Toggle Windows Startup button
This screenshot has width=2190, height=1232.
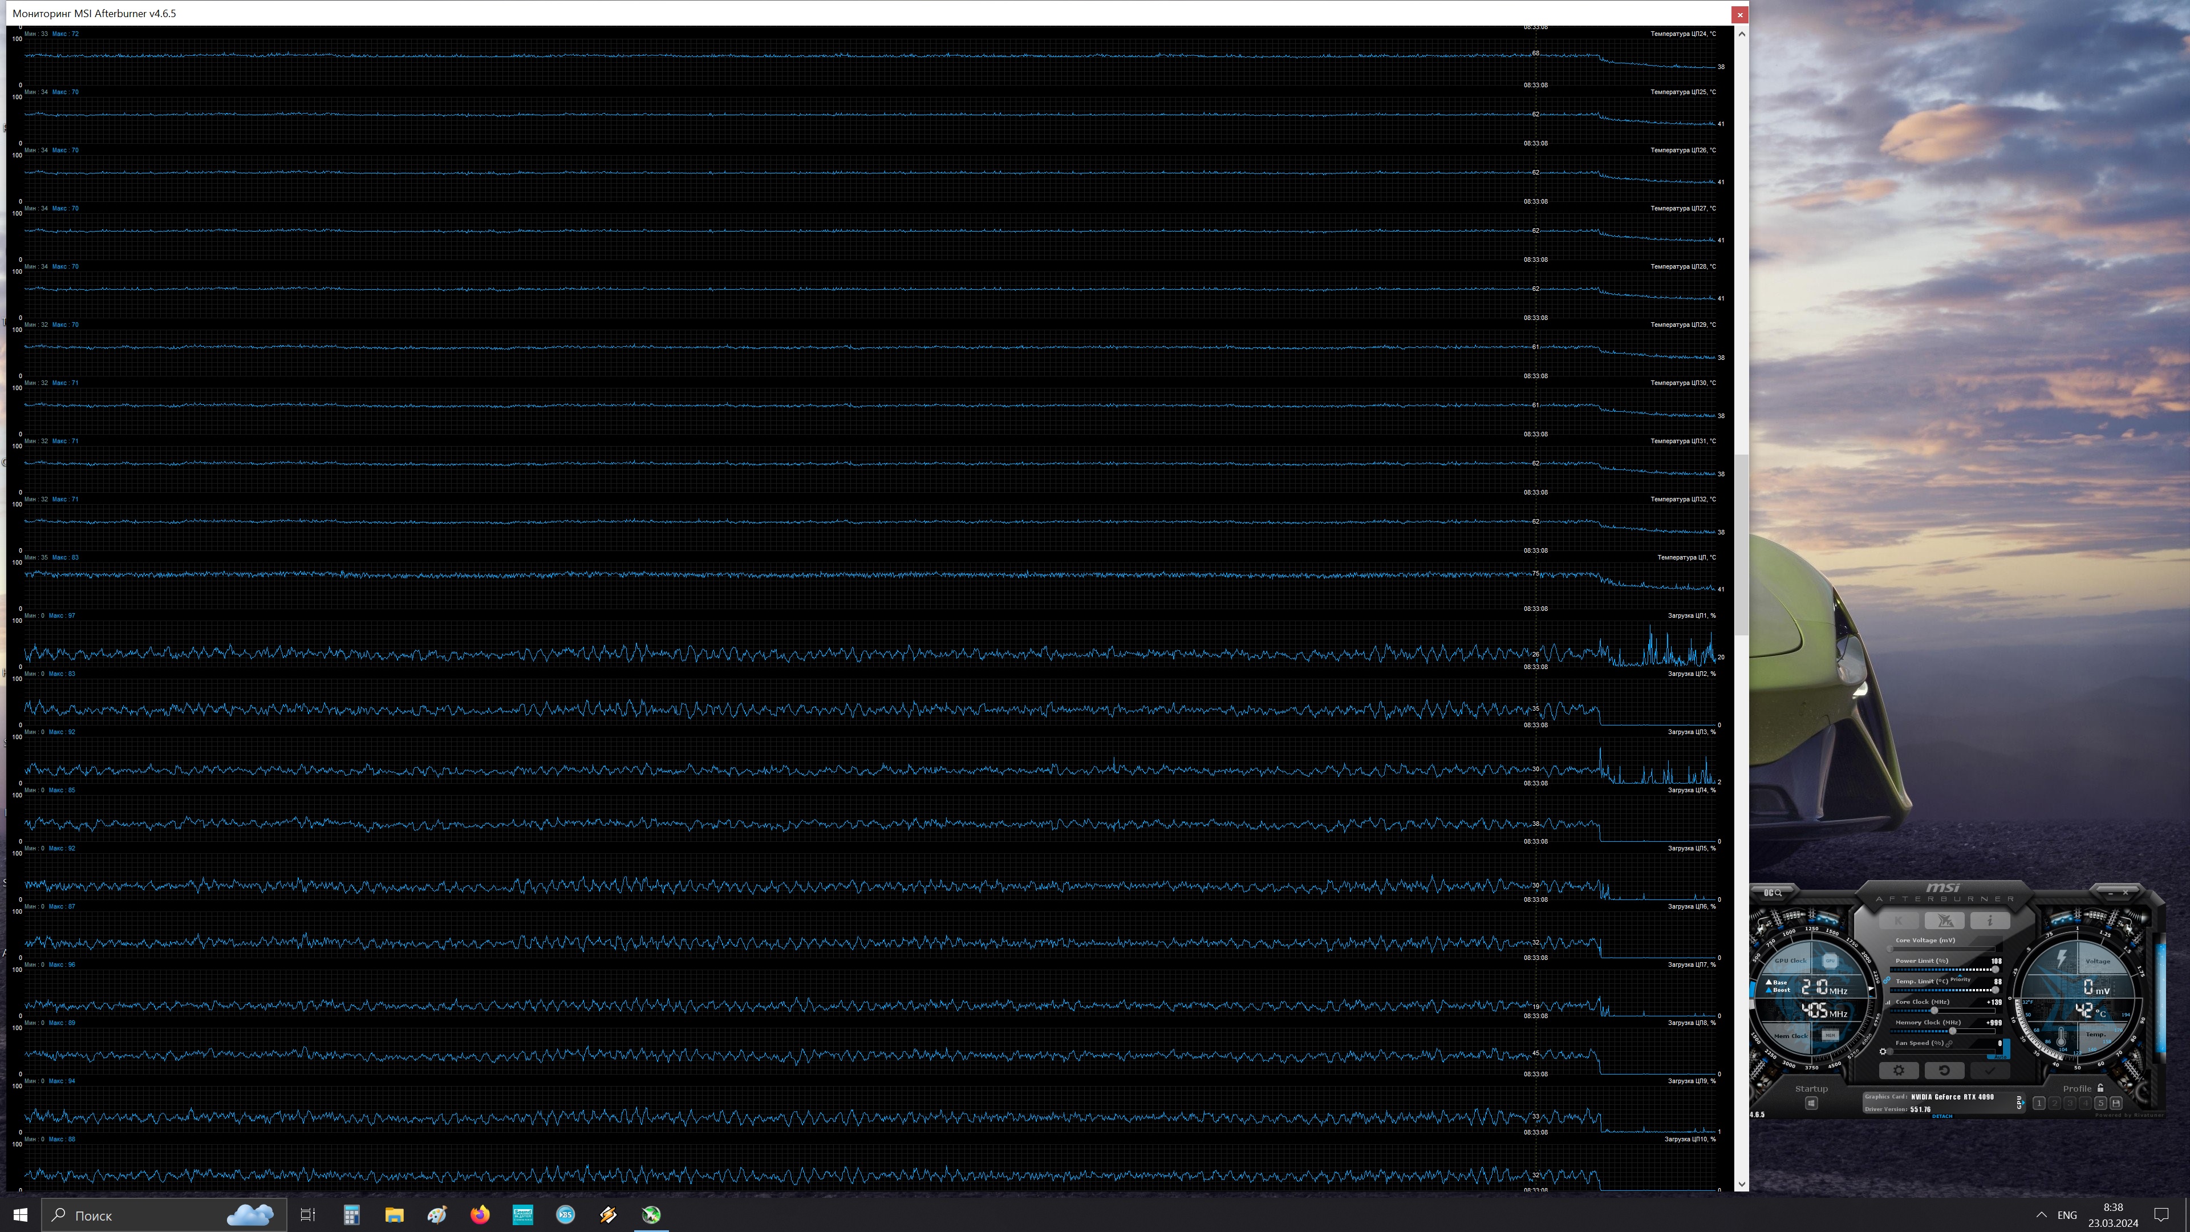(x=1811, y=1104)
